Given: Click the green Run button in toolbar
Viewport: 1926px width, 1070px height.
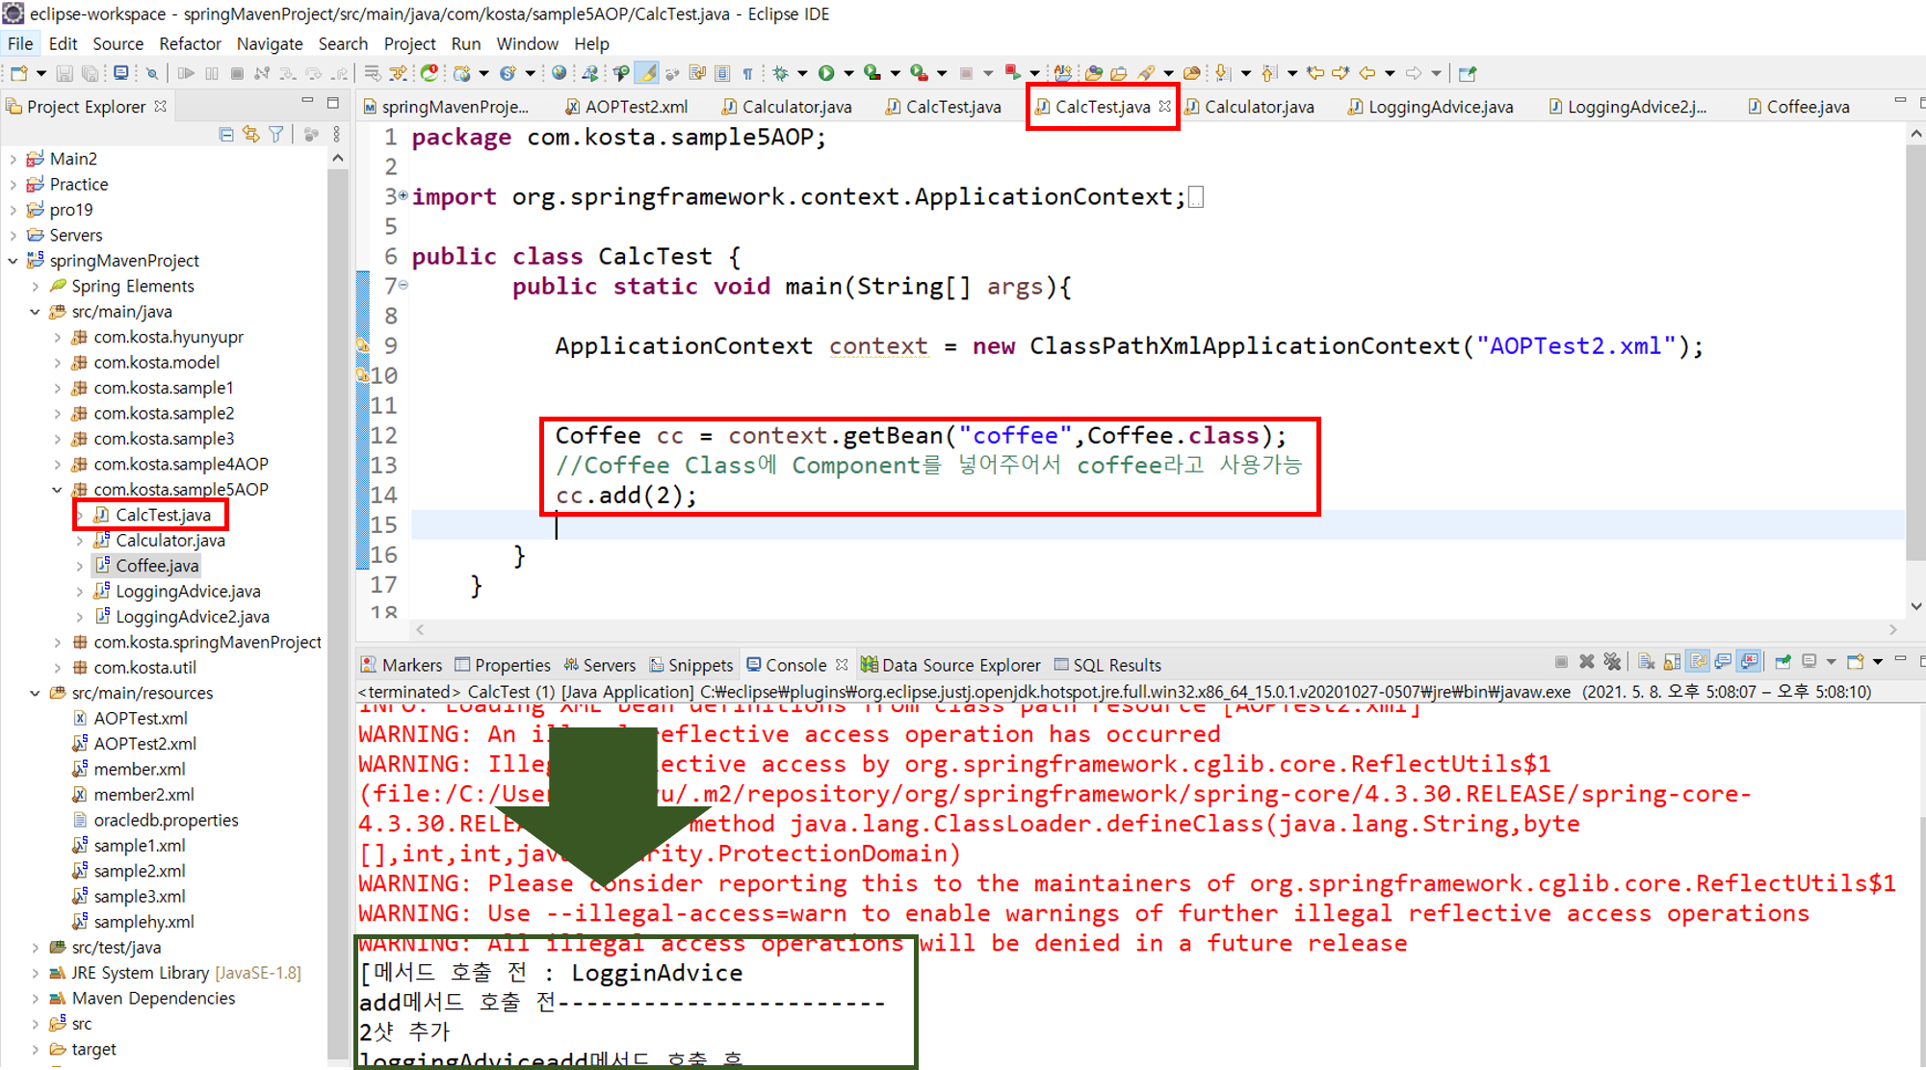Looking at the screenshot, I should pyautogui.click(x=826, y=73).
